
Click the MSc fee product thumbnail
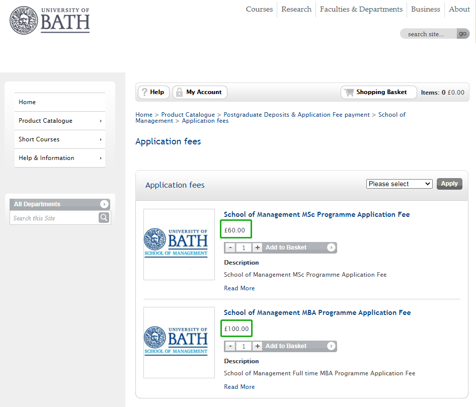(179, 245)
